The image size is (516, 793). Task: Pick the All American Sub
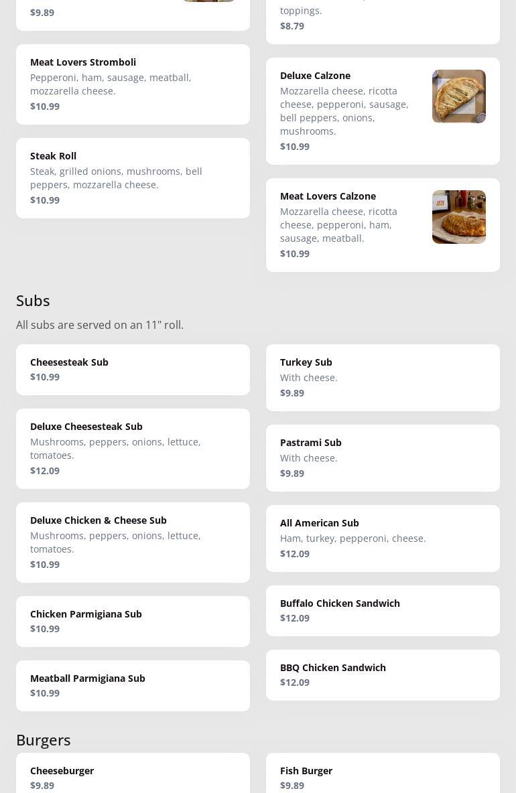(383, 538)
